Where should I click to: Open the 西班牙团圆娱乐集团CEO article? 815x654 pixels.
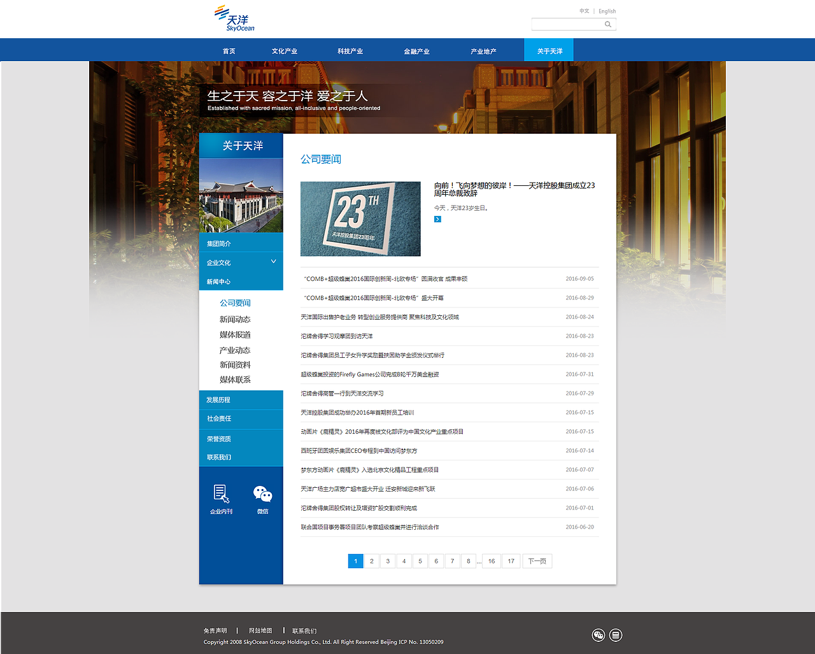coord(359,451)
